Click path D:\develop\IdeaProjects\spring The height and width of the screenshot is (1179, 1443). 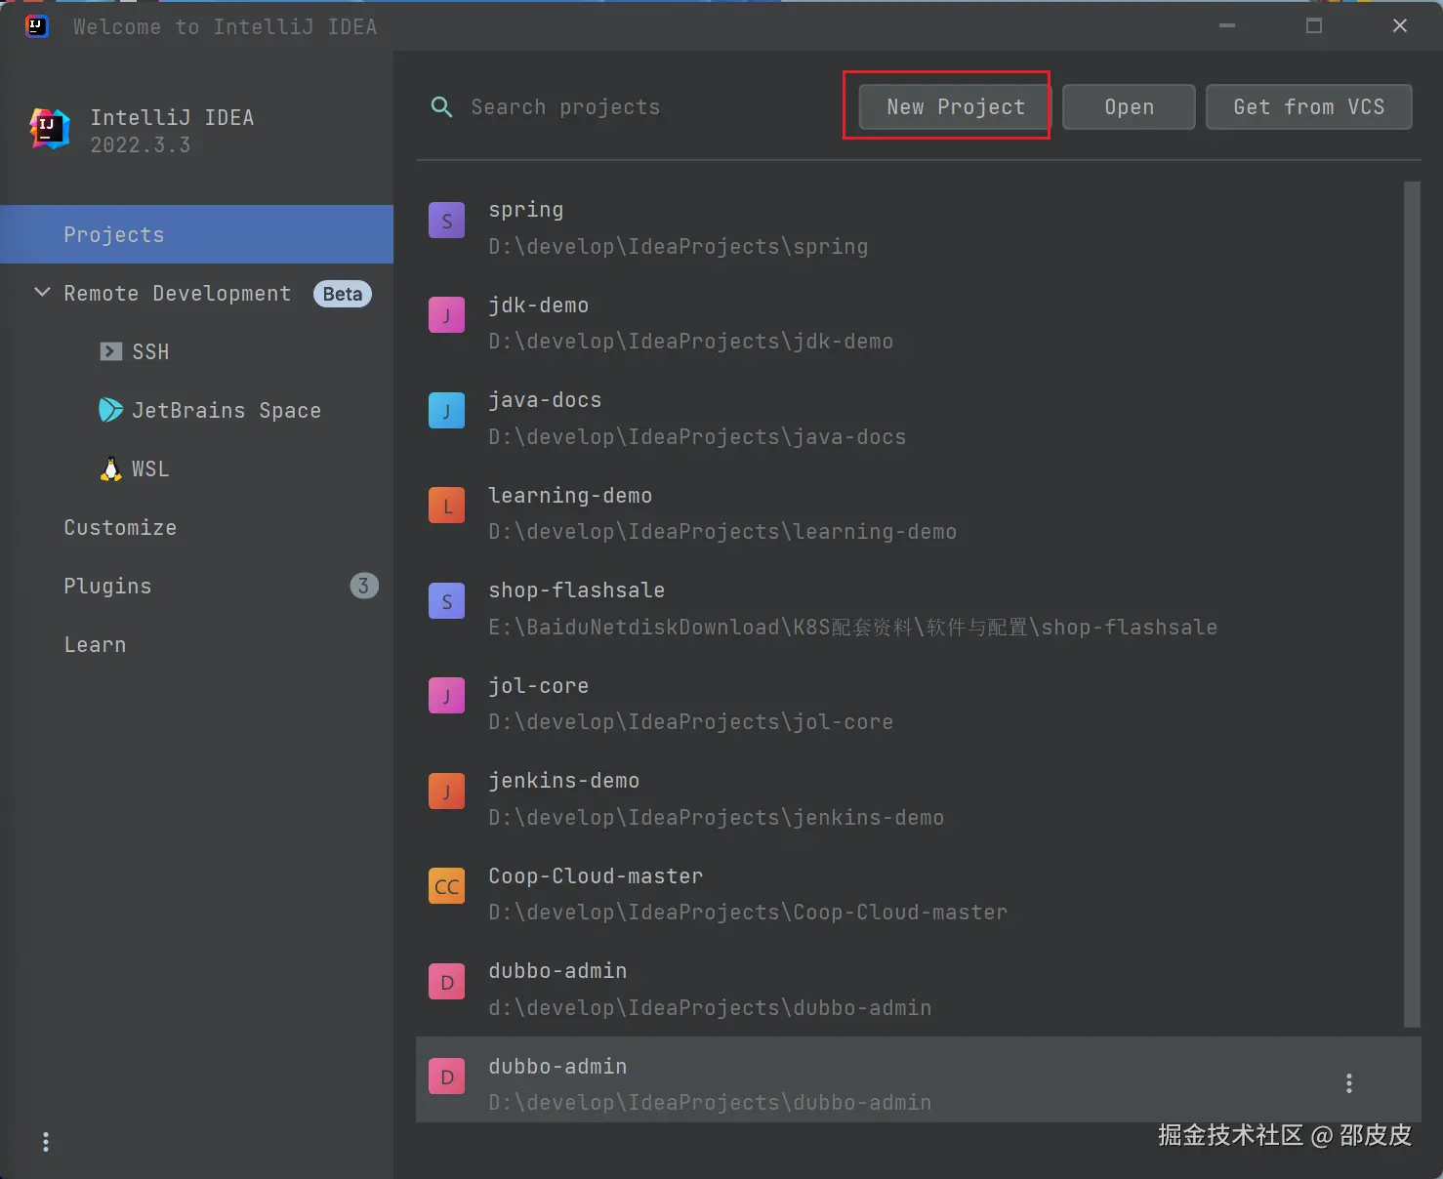[679, 247]
